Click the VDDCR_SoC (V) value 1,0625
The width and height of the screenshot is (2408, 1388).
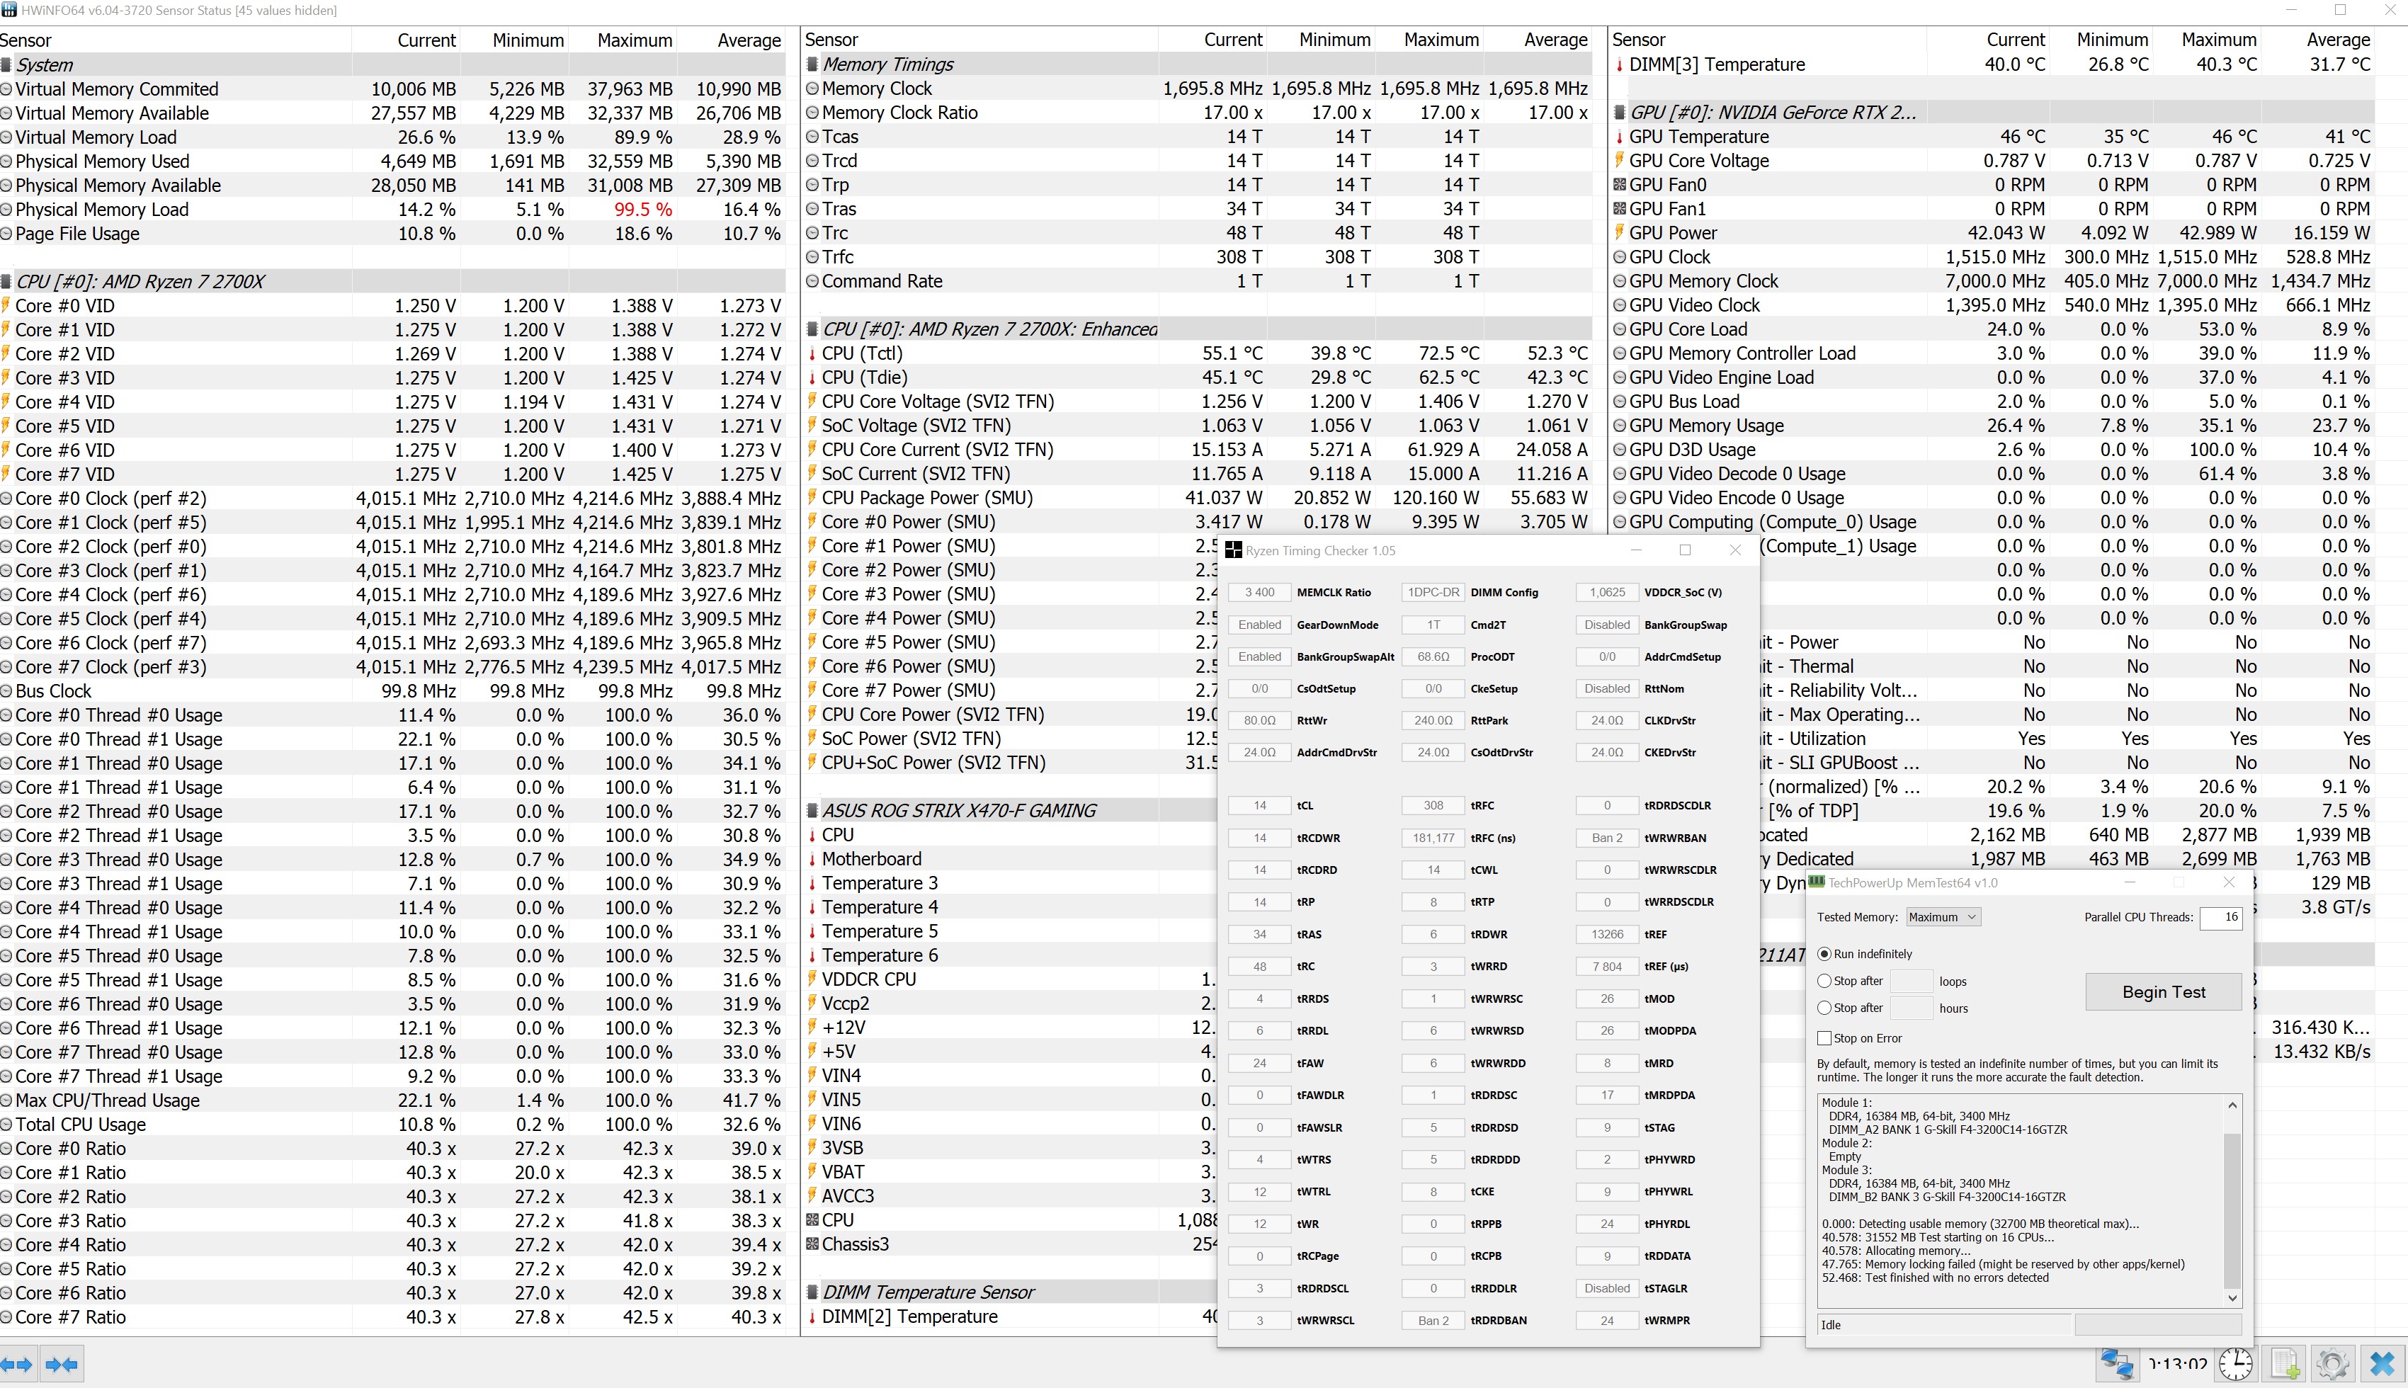(x=1607, y=592)
